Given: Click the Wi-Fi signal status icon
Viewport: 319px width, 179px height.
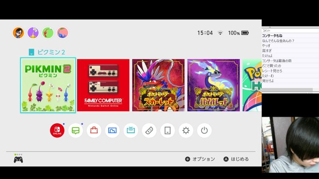Looking at the screenshot, I should (220, 33).
